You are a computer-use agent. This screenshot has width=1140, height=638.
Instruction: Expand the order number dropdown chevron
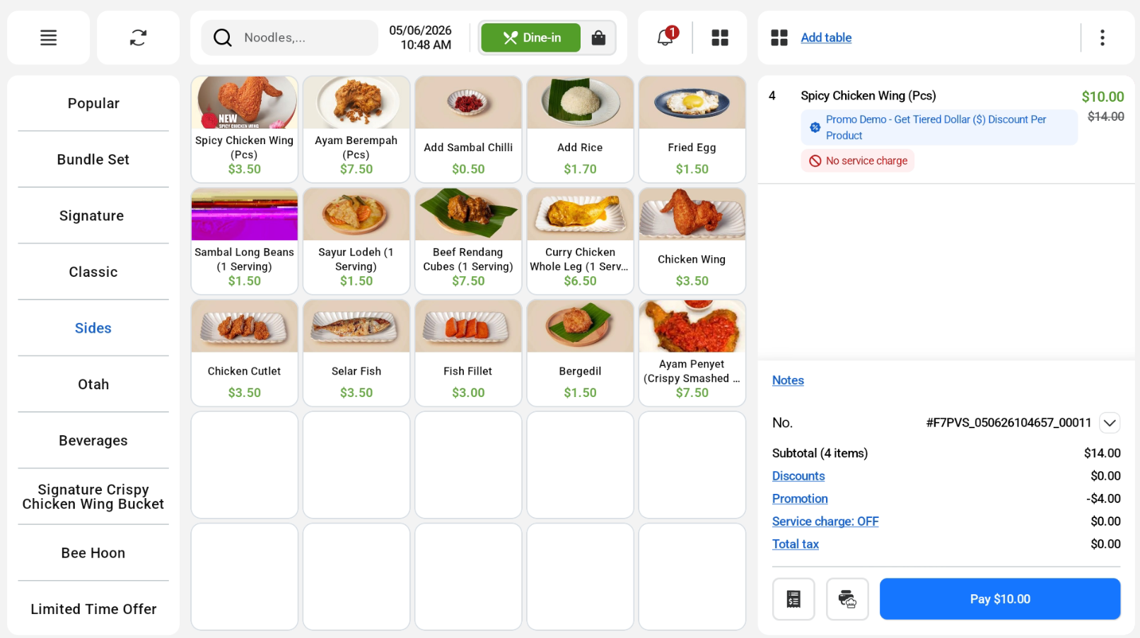click(x=1110, y=423)
